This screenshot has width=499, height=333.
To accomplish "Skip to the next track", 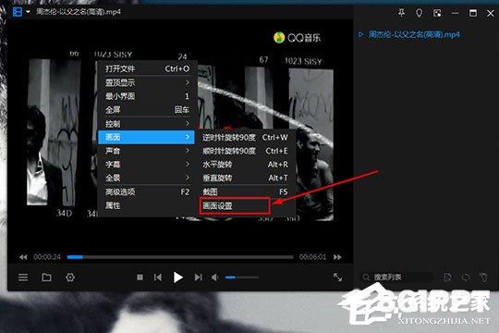I will [199, 277].
